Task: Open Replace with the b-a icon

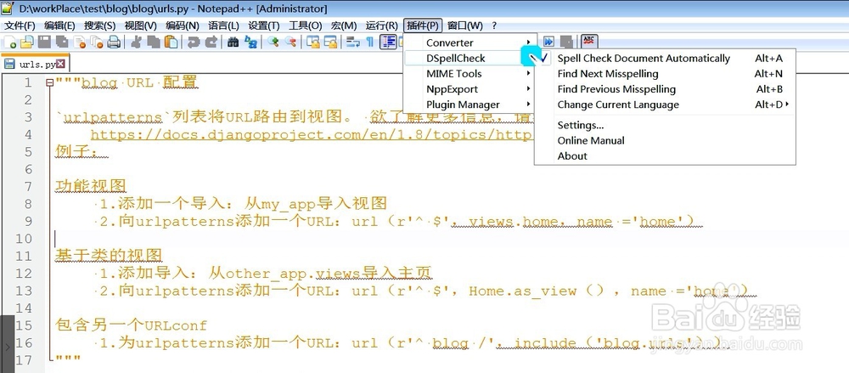Action: (x=250, y=42)
